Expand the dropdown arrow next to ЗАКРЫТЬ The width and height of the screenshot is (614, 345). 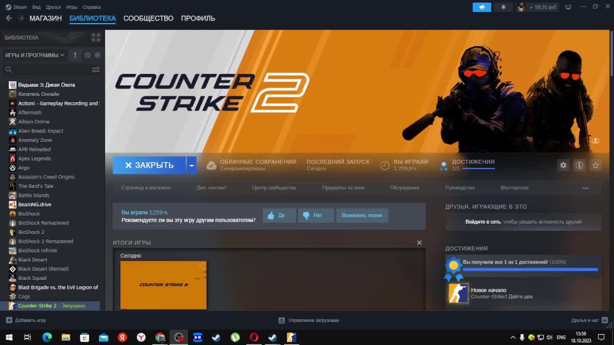pyautogui.click(x=191, y=165)
